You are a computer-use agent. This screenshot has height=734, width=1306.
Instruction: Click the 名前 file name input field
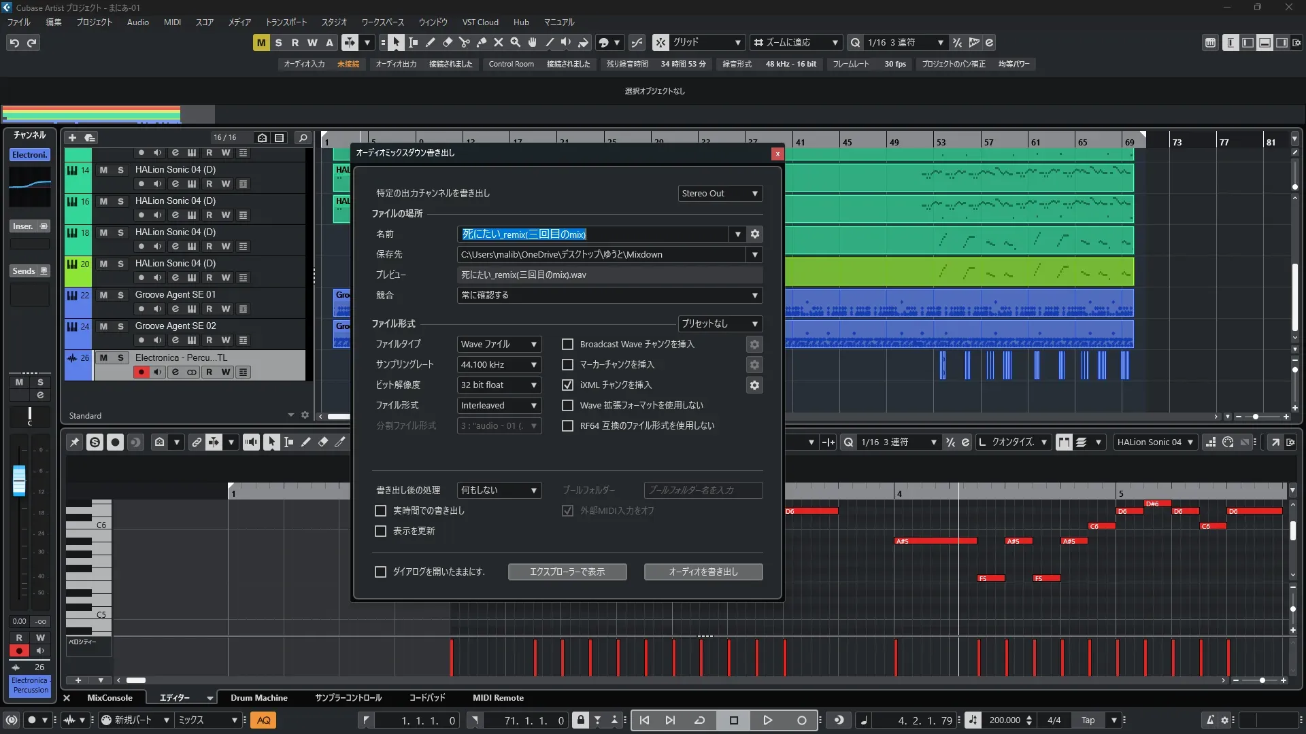point(592,234)
